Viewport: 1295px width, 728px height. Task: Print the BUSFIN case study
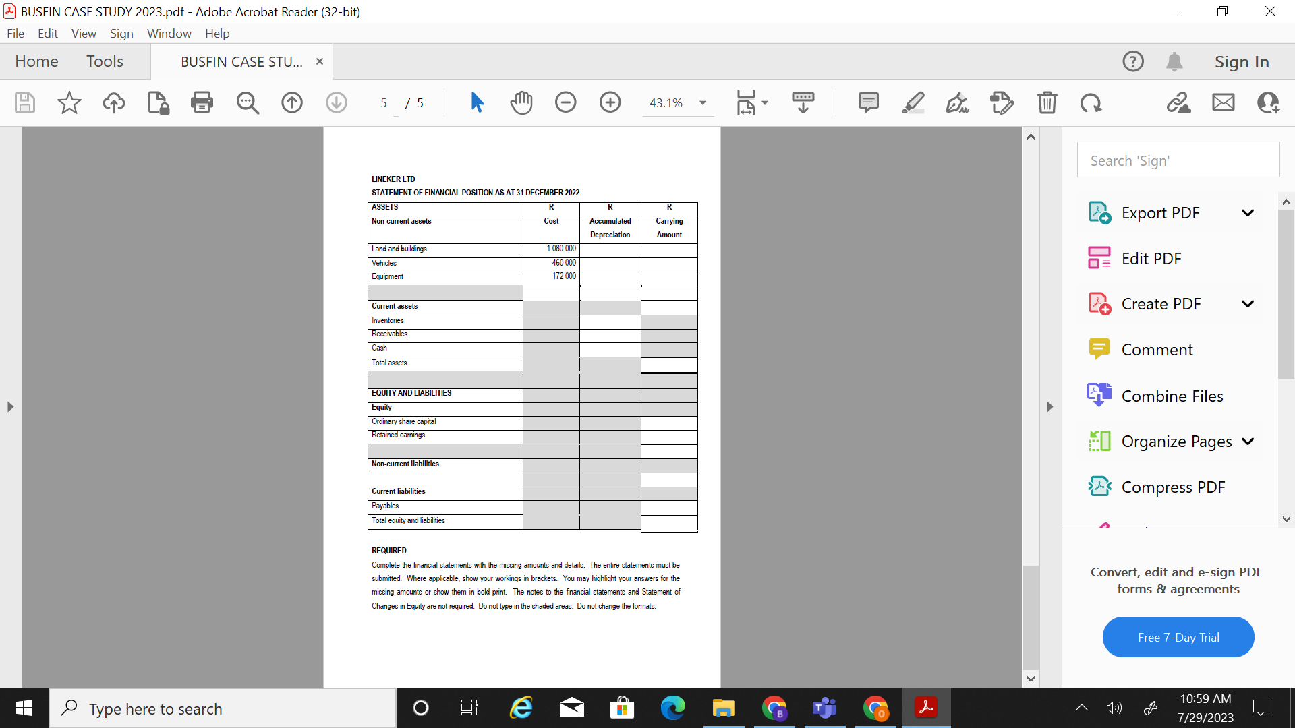pos(202,102)
